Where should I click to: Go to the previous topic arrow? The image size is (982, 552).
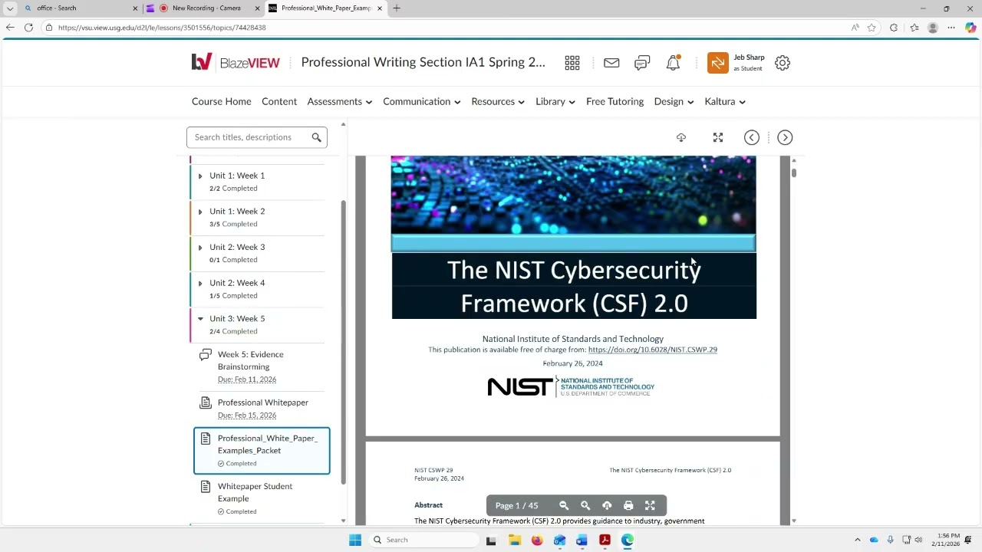pos(752,137)
